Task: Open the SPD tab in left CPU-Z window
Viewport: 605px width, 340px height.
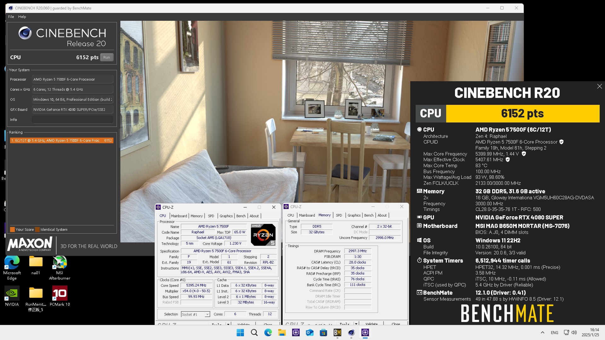Action: (x=211, y=216)
